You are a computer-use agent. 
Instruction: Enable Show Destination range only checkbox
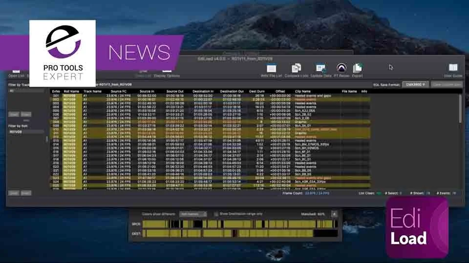click(215, 214)
